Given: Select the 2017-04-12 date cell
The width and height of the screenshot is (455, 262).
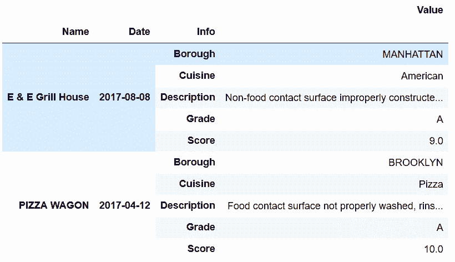Looking at the screenshot, I should pos(125,205).
